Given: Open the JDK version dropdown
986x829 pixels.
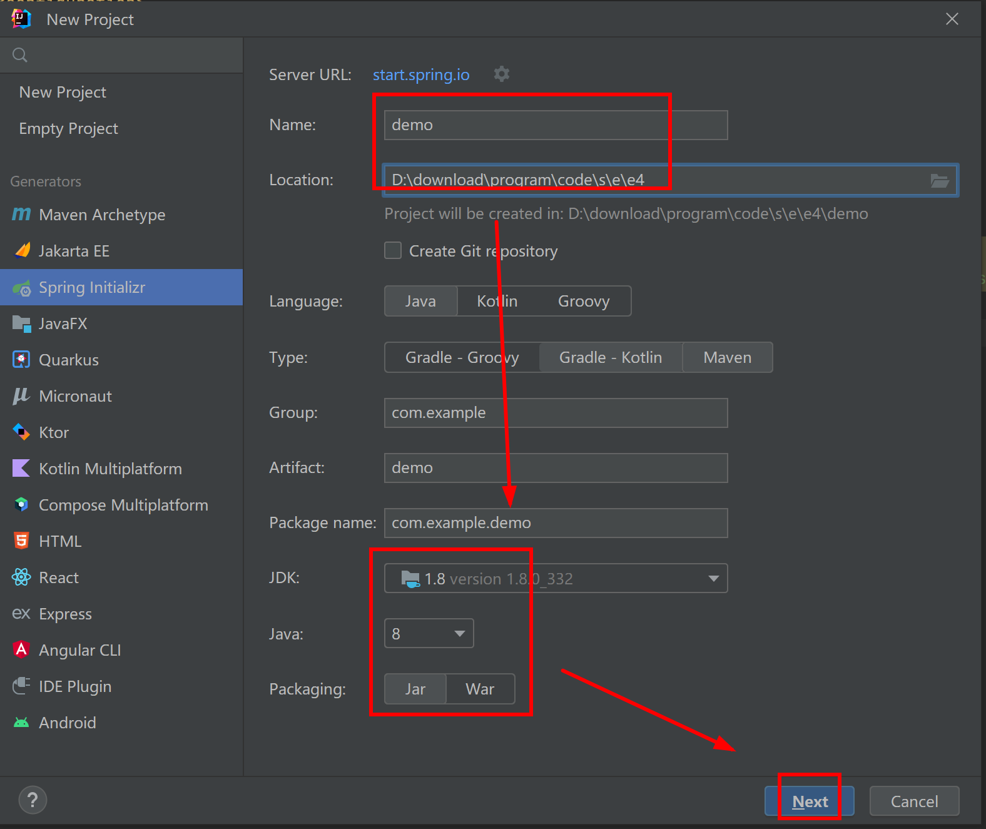Looking at the screenshot, I should click(556, 578).
